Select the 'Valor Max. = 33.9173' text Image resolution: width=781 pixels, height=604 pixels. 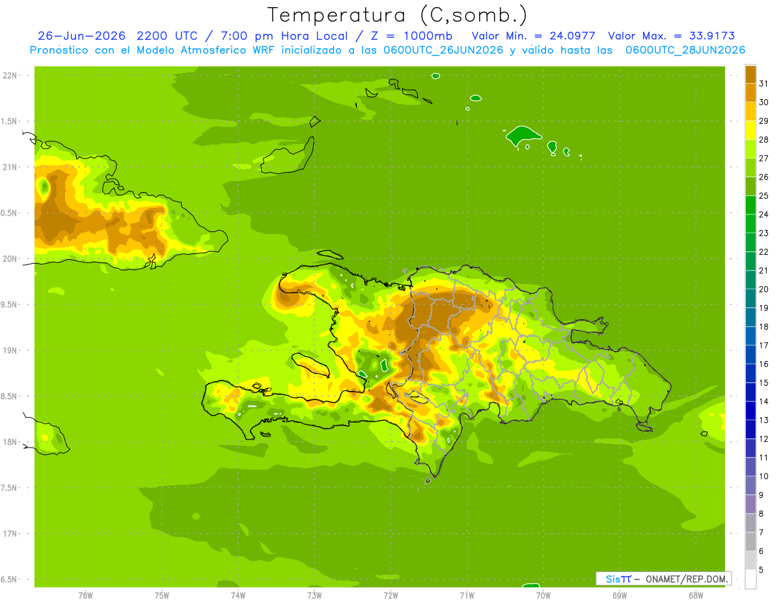675,36
